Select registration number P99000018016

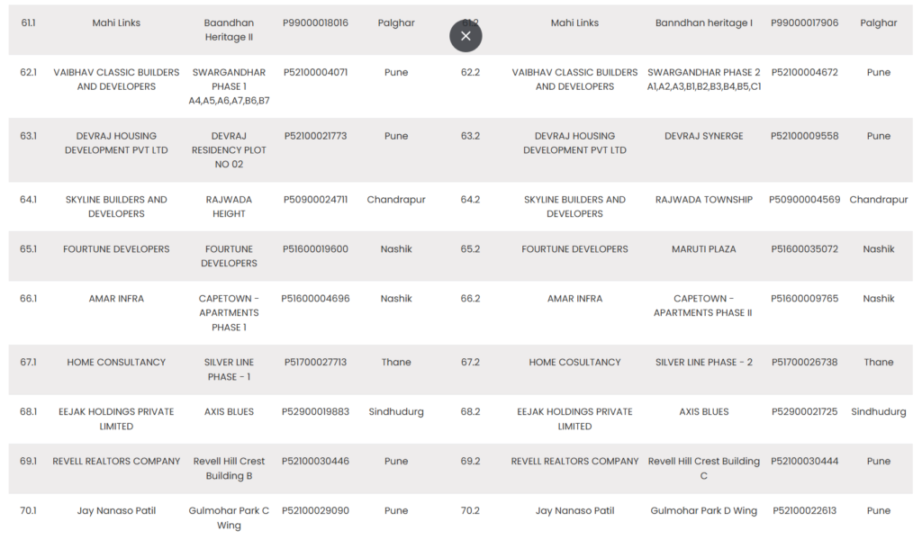click(315, 22)
